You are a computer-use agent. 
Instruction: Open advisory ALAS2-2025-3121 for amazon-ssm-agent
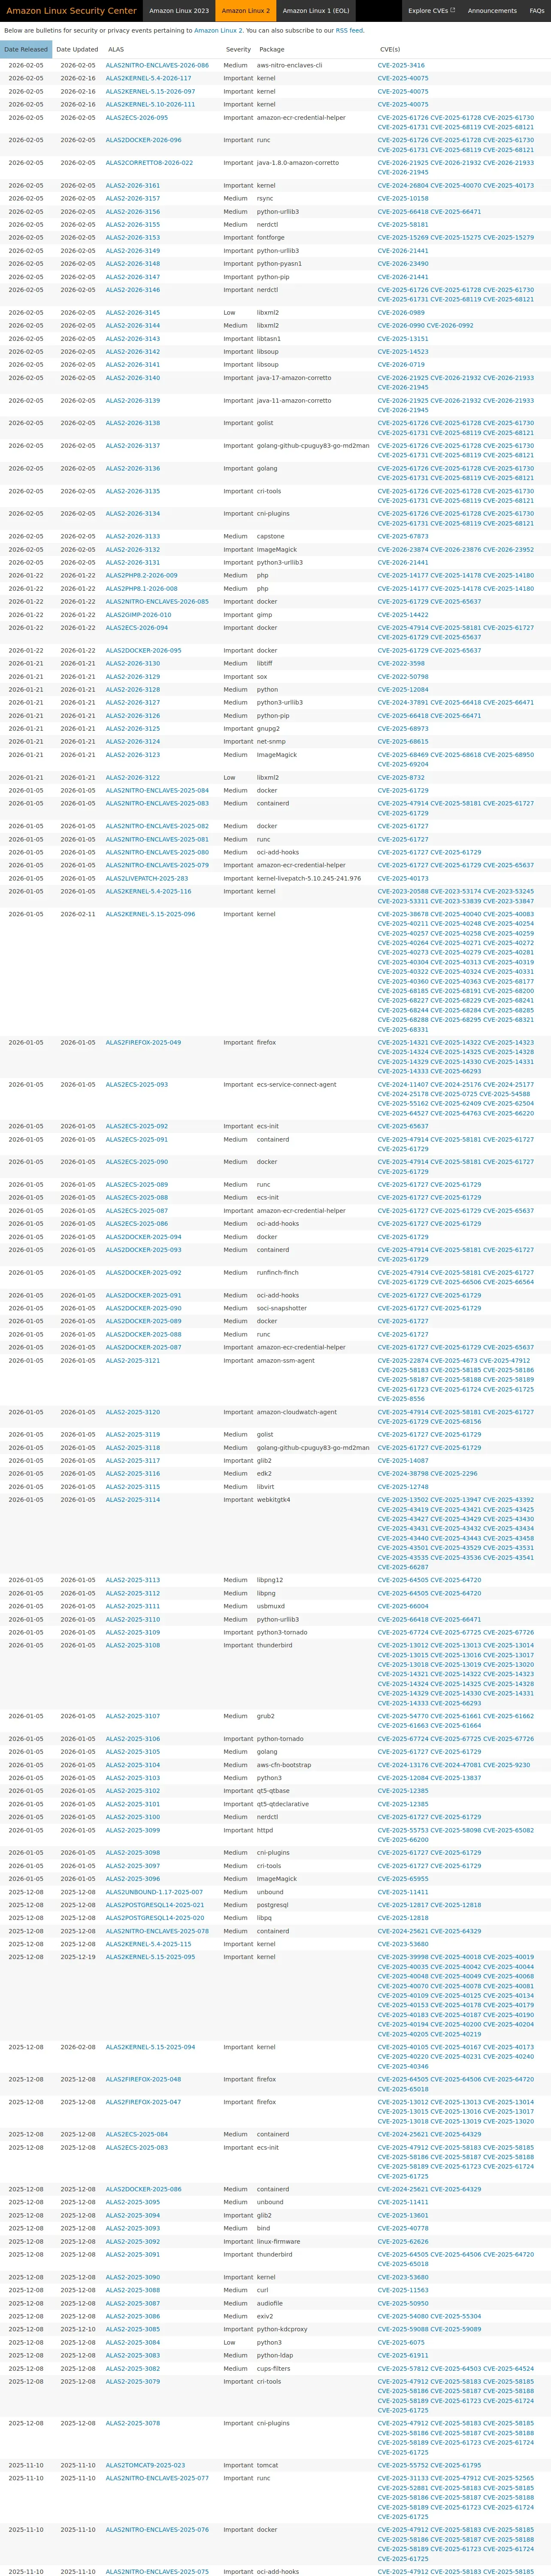tap(133, 1361)
